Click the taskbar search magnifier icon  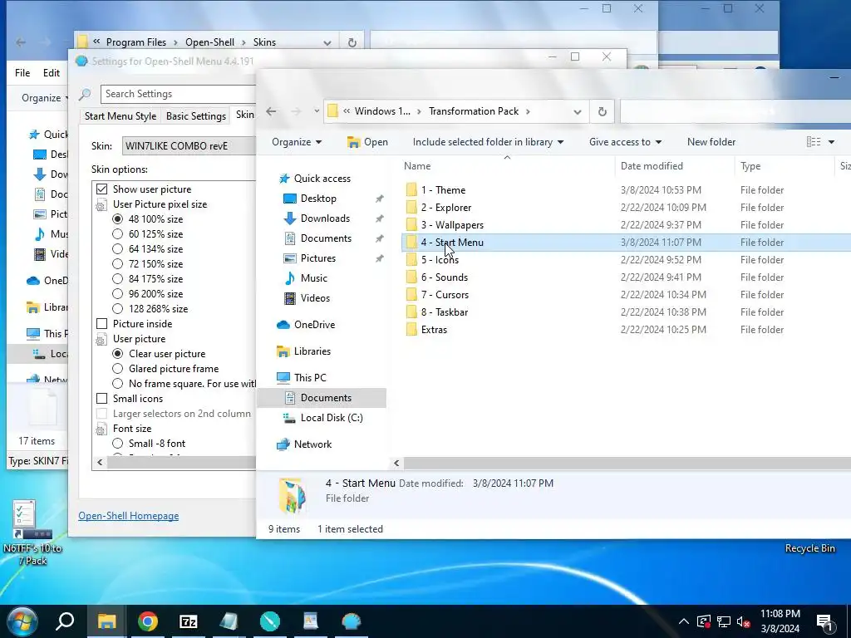[x=65, y=621]
